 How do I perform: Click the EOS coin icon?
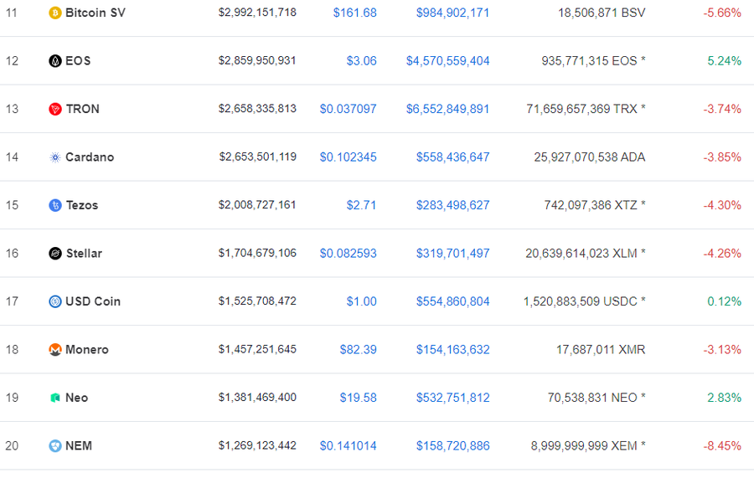pos(55,61)
